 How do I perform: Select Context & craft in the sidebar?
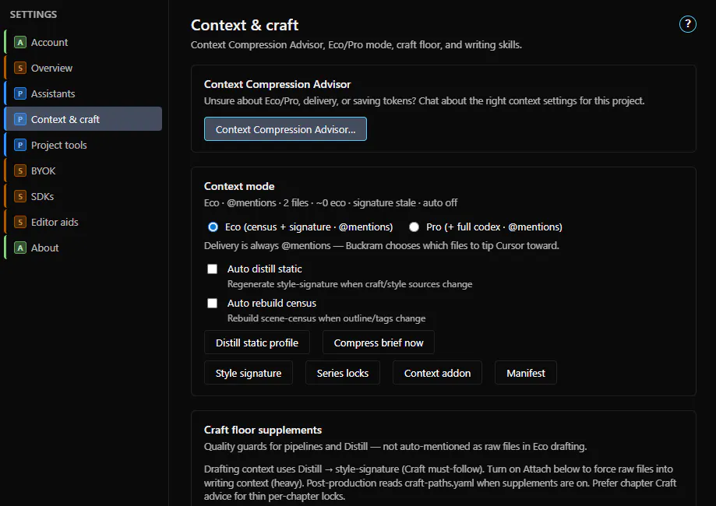click(x=83, y=119)
